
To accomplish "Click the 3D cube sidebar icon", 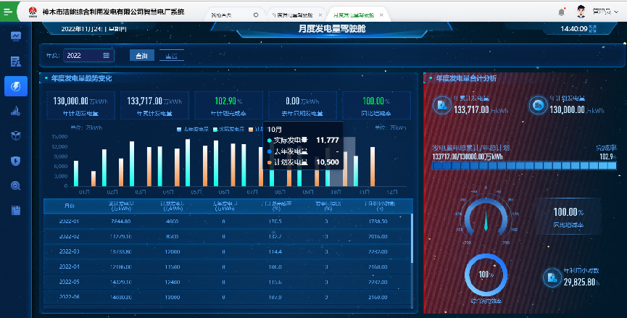I will click(x=15, y=136).
